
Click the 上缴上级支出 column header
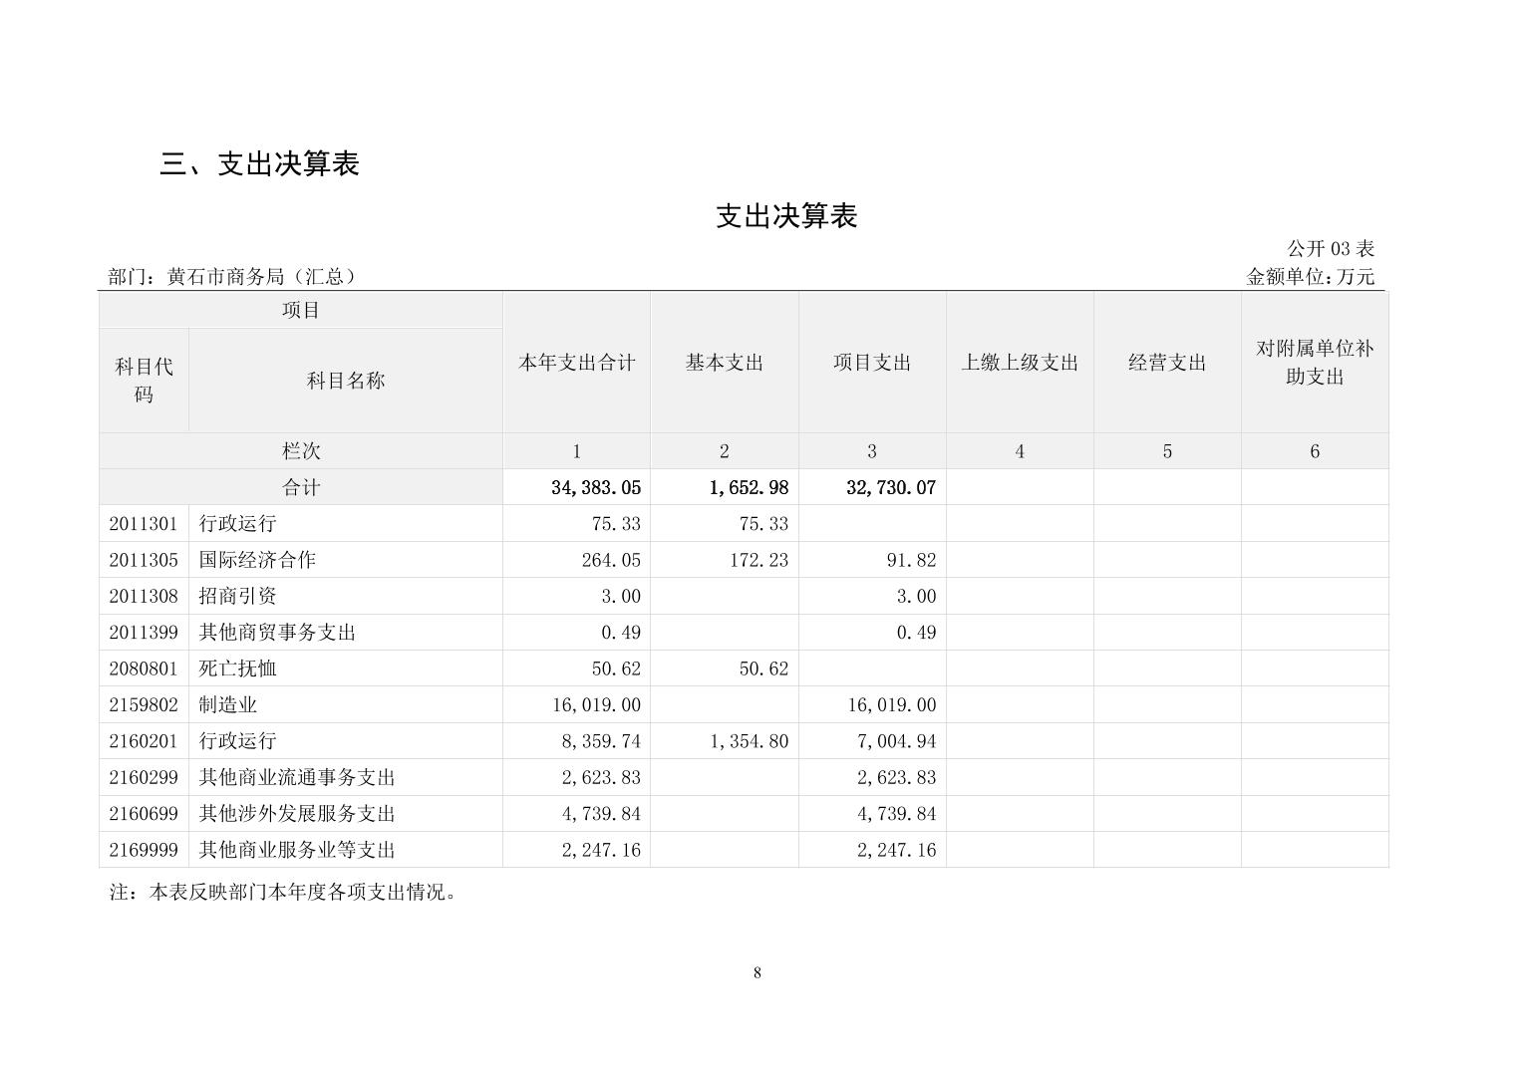pos(1019,363)
